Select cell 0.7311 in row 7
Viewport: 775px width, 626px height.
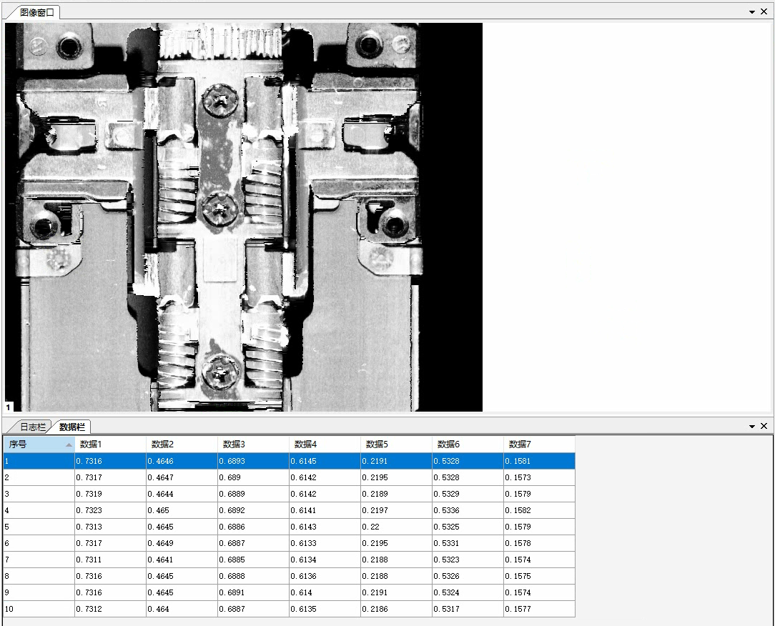click(110, 560)
